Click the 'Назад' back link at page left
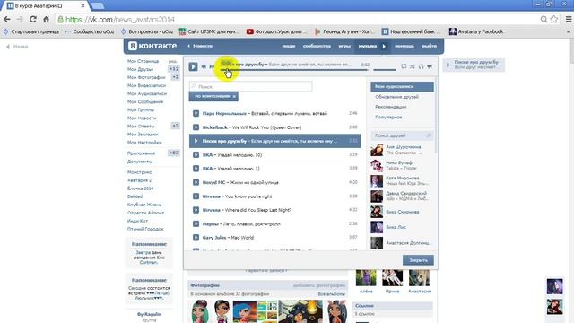Viewport: 574px width, 323px height. click(18, 47)
